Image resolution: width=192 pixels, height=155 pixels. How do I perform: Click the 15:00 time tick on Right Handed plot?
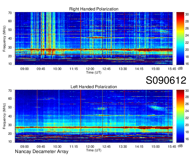(x=156, y=69)
